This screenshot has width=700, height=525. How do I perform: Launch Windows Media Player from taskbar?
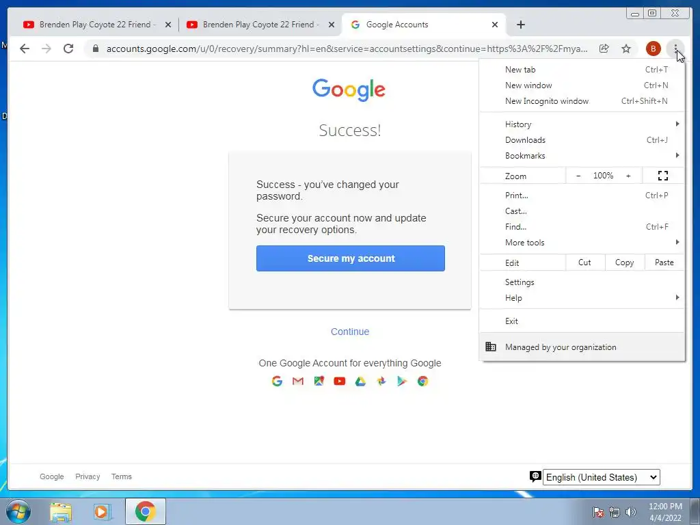click(x=103, y=511)
